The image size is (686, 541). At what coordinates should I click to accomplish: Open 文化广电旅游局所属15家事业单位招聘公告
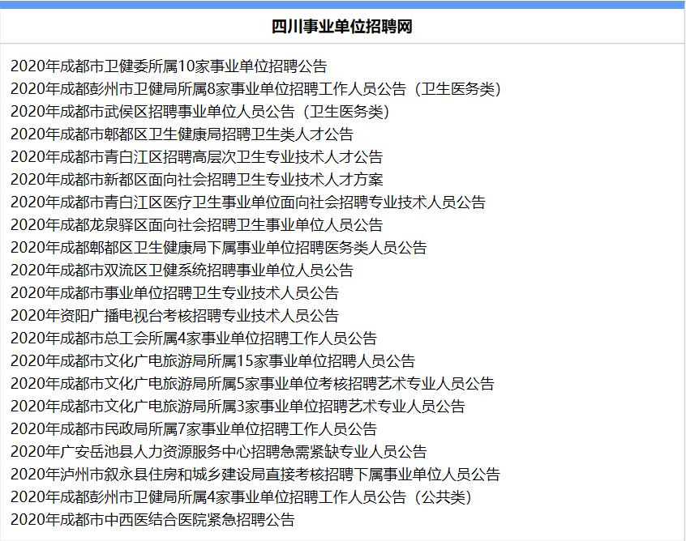(x=213, y=361)
